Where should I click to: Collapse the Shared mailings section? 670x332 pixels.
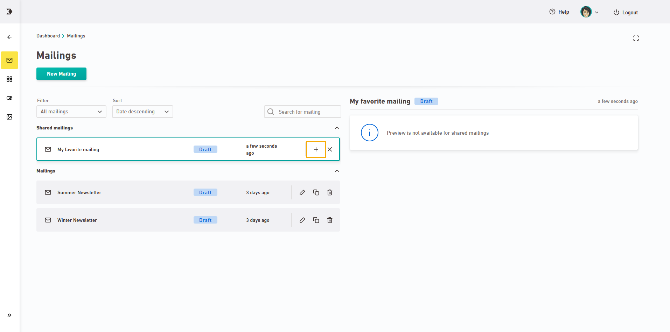pyautogui.click(x=337, y=128)
